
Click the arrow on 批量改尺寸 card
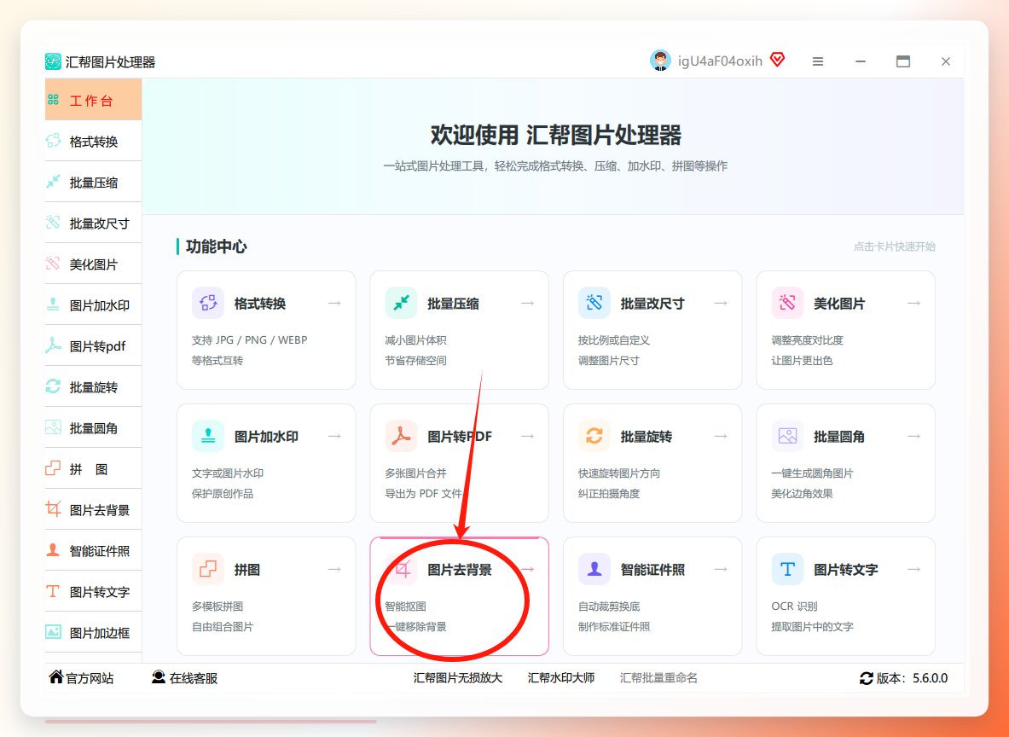[721, 303]
